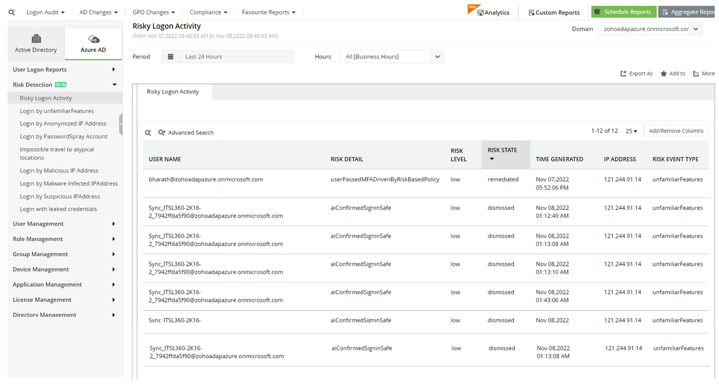The width and height of the screenshot is (719, 384).
Task: Change rows per page from 25
Action: coord(631,131)
